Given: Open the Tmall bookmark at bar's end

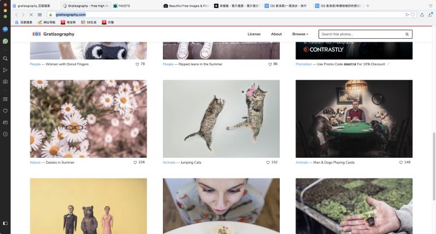Looking at the screenshot, I should [108, 22].
